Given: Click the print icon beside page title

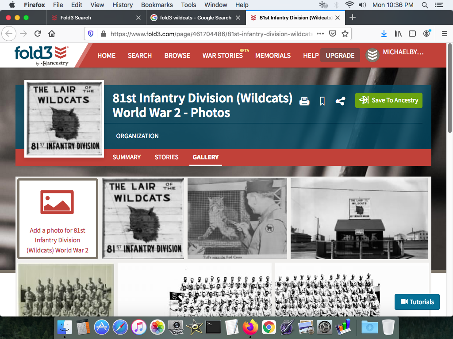Looking at the screenshot, I should [304, 101].
